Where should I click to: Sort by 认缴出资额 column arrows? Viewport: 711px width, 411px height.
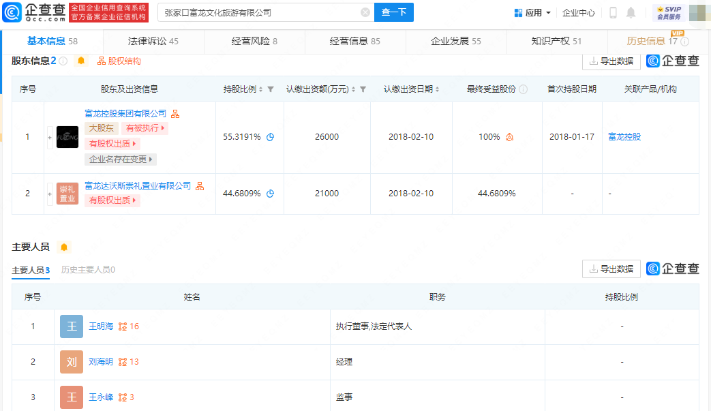click(353, 89)
